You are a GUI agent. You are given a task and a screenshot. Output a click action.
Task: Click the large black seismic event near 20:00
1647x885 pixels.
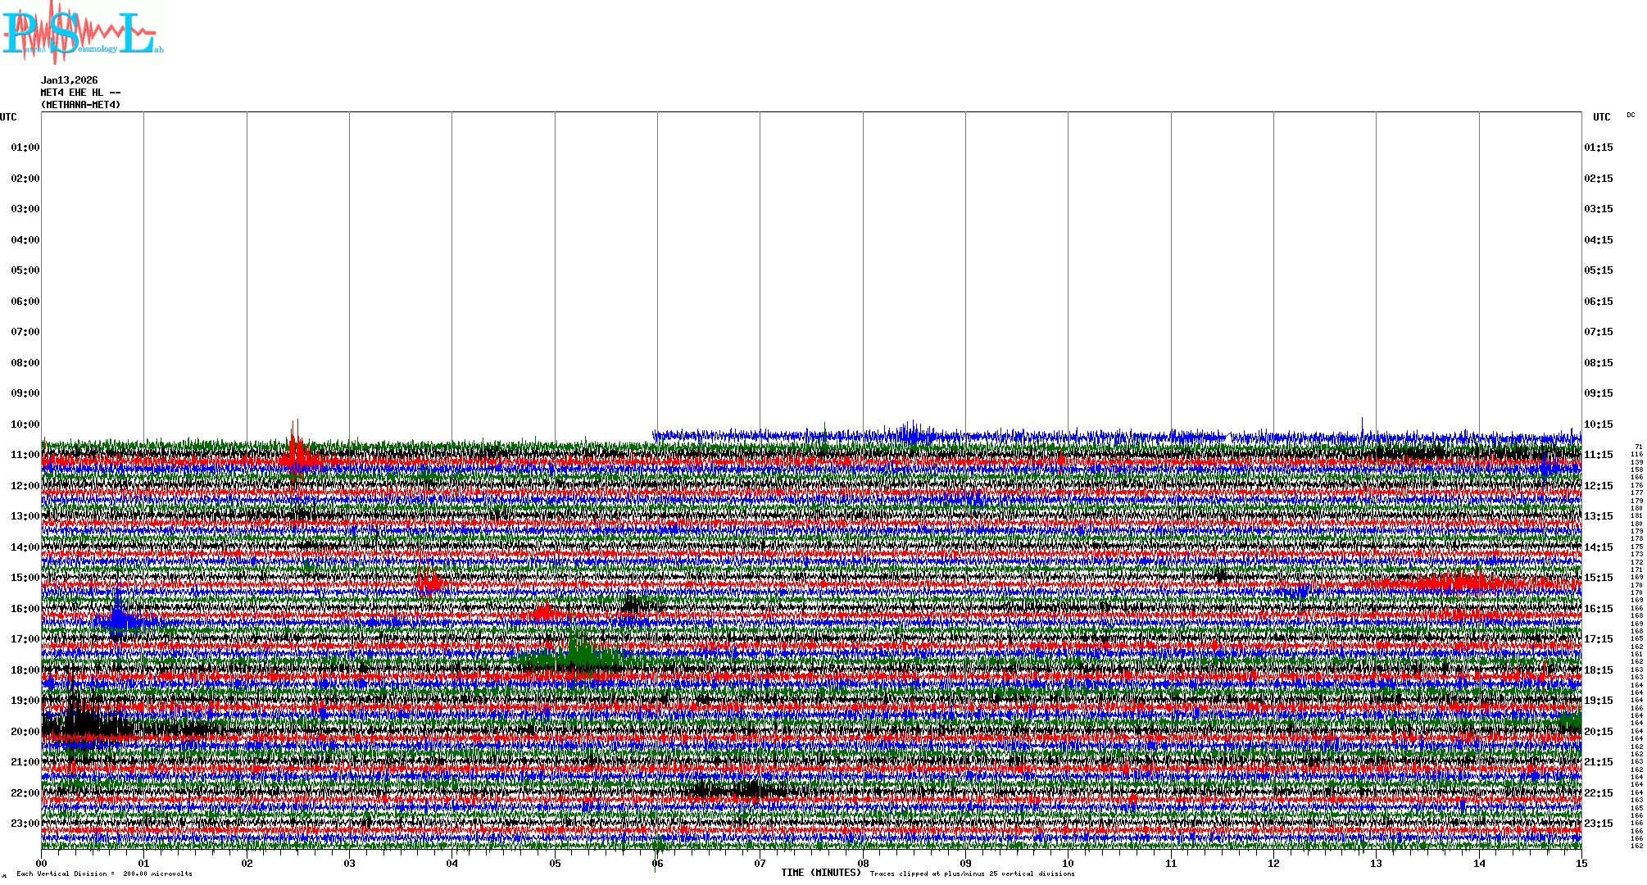point(82,725)
